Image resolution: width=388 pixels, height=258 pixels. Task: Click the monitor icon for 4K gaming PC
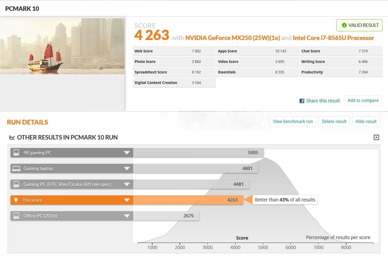[16, 152]
